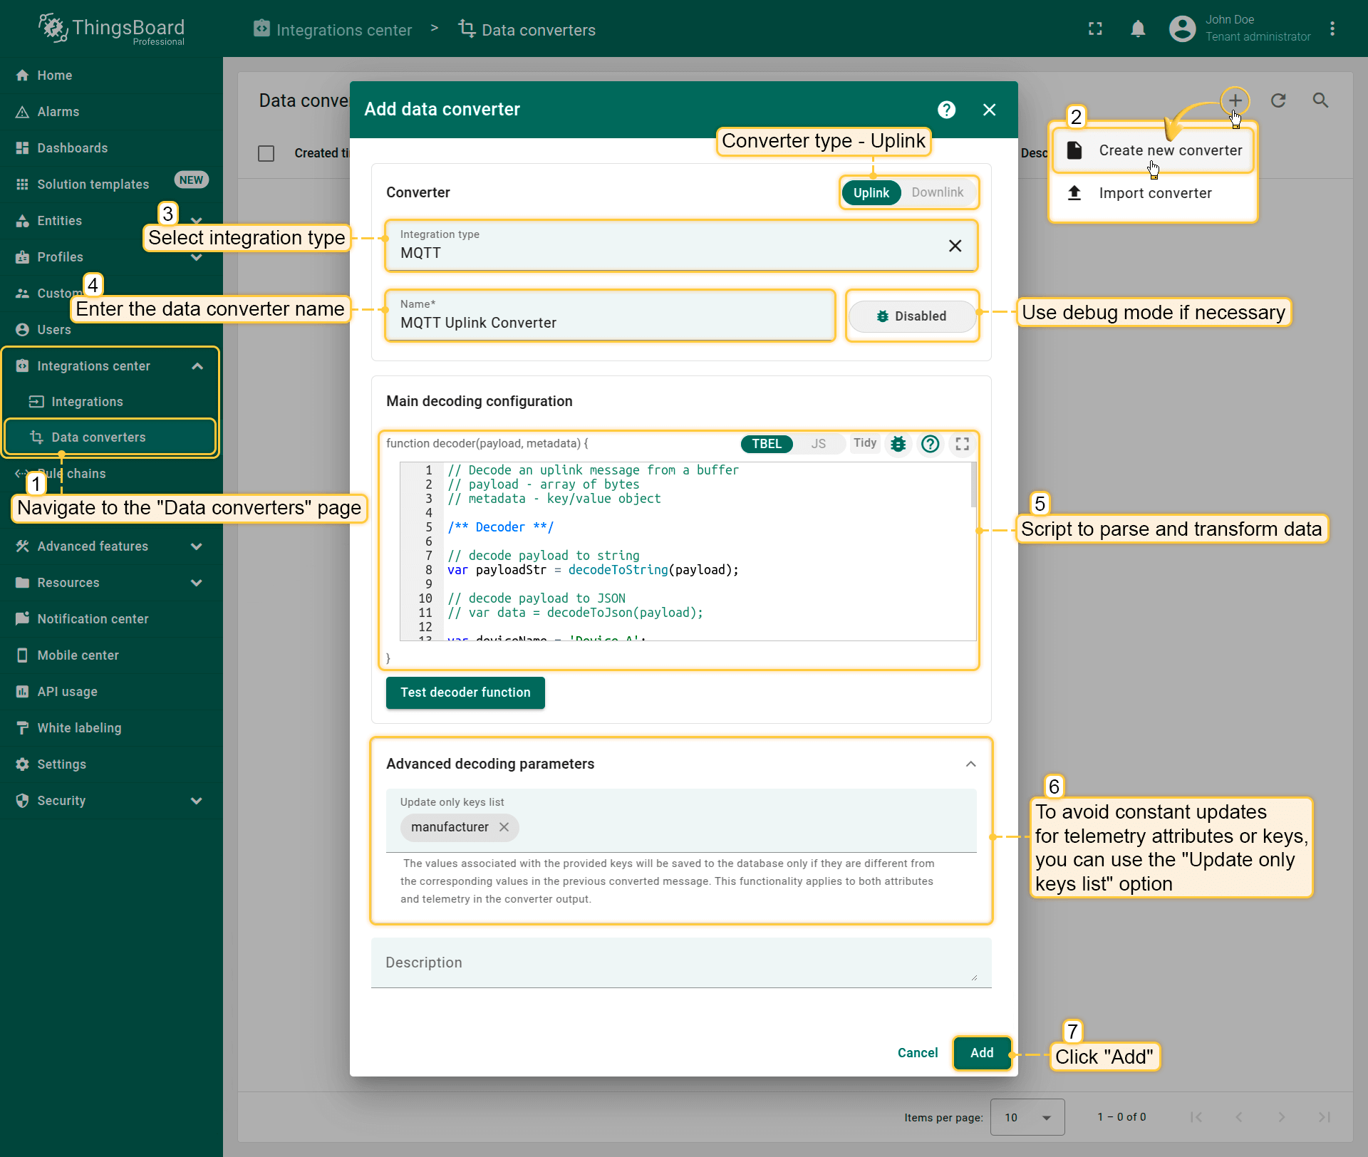1368x1157 pixels.
Task: Open Integrations in sidebar
Action: pyautogui.click(x=87, y=402)
